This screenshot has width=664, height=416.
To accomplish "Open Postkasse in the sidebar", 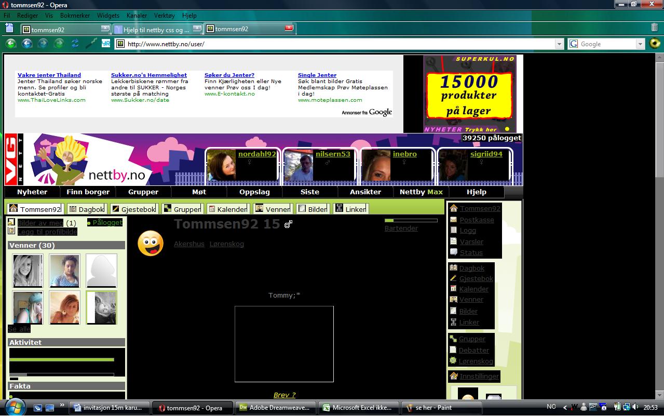I will [x=477, y=220].
